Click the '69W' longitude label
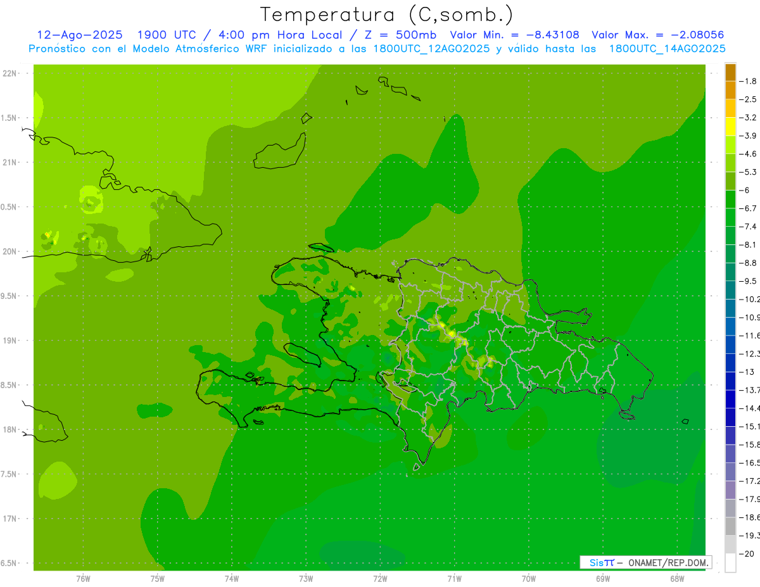The height and width of the screenshot is (587, 760). coord(603,578)
